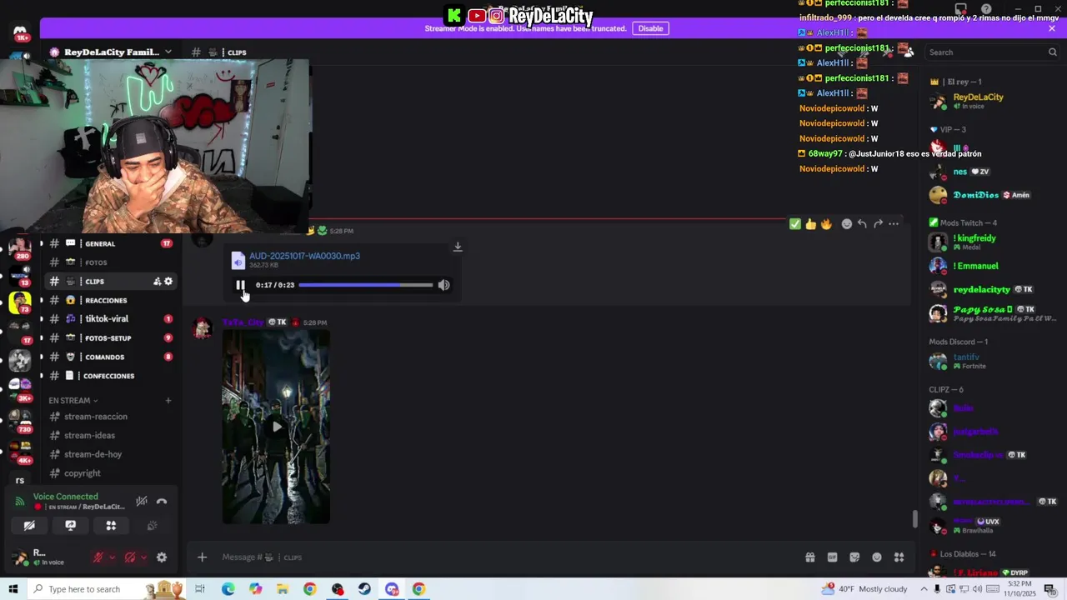Open the gift icon in the message bar
This screenshot has height=600, width=1067.
(809, 557)
